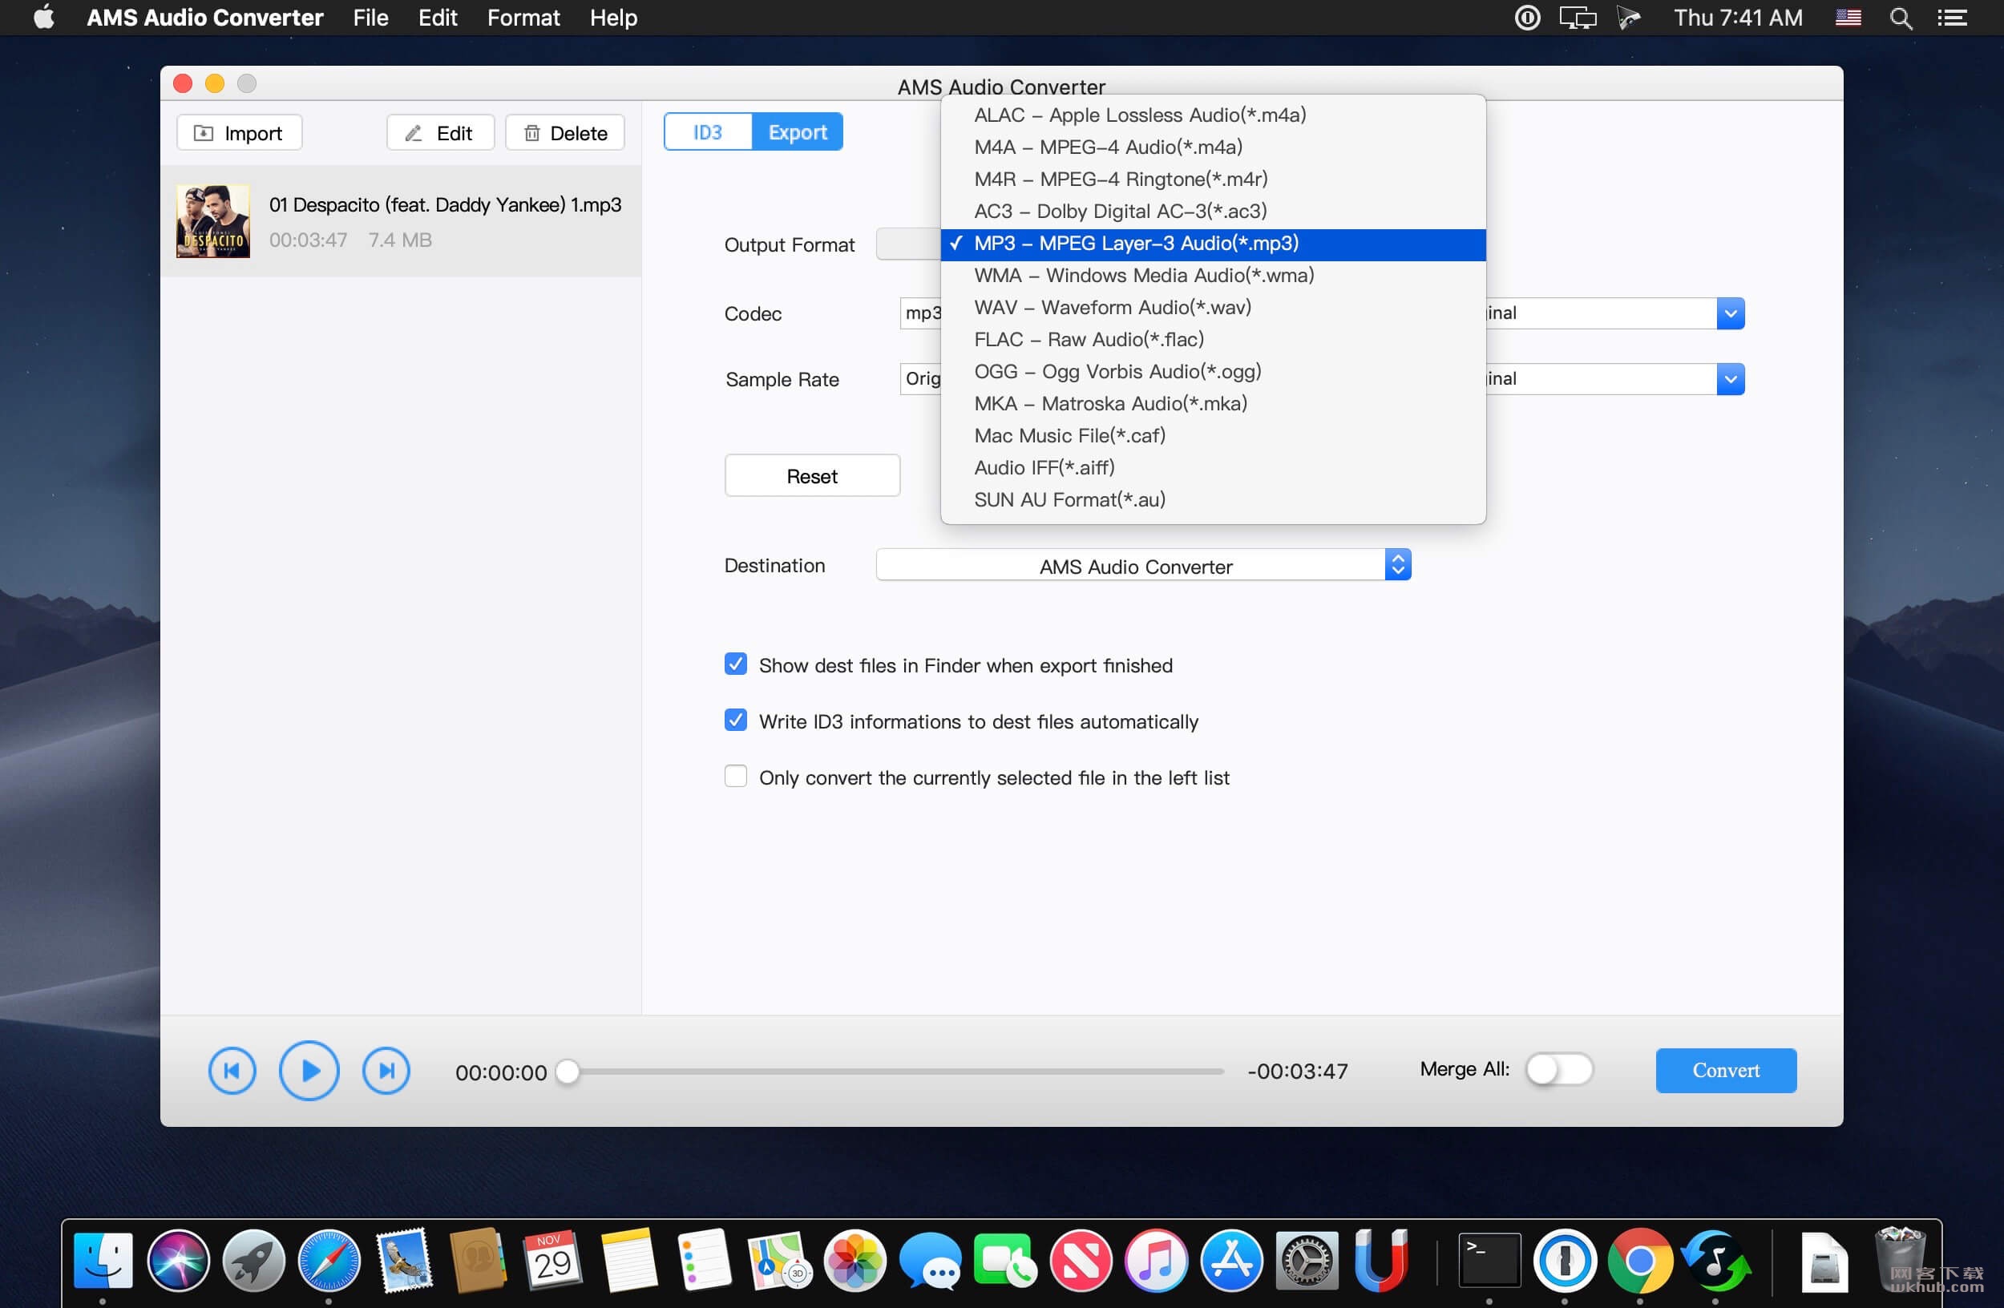Uncheck Write ID3 informations automatically

click(x=735, y=721)
